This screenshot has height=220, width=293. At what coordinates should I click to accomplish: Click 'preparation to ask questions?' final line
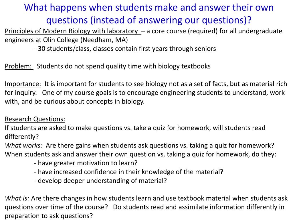(x=49, y=216)
